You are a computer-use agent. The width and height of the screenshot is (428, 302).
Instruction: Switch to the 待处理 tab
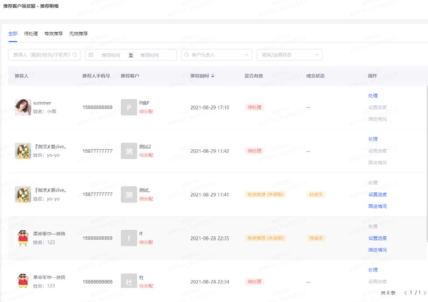coord(31,33)
